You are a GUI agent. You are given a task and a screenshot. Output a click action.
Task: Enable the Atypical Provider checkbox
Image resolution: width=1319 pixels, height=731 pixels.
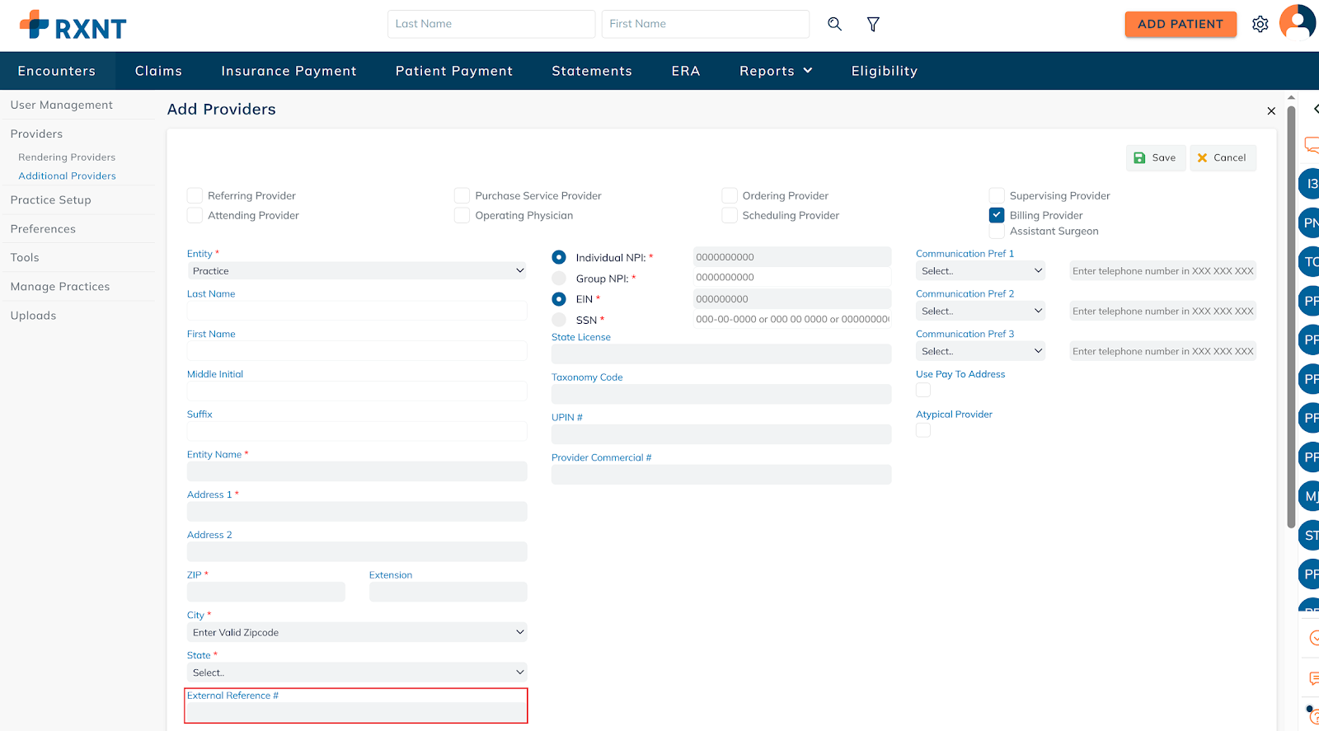point(923,430)
